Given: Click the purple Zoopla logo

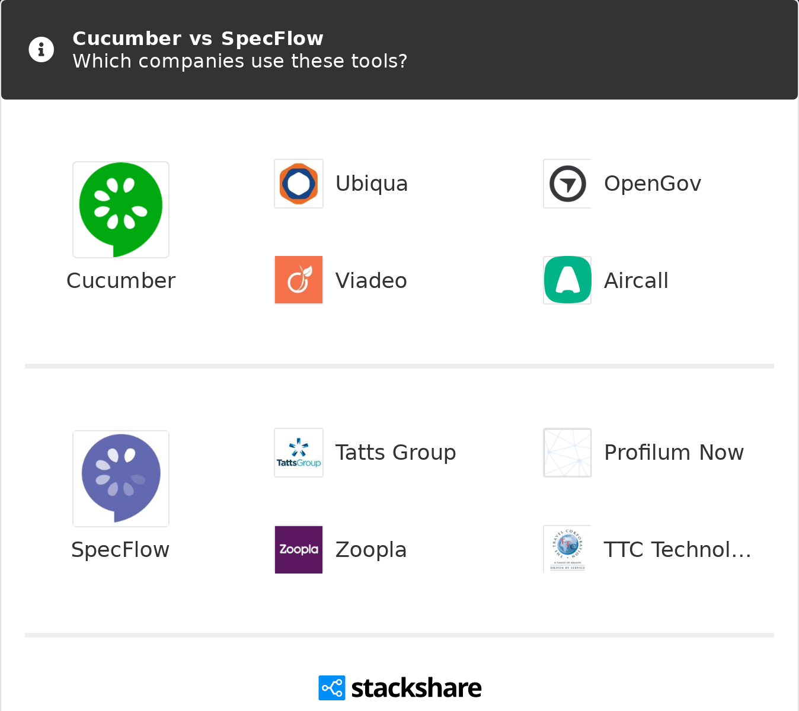Looking at the screenshot, I should click(x=299, y=549).
